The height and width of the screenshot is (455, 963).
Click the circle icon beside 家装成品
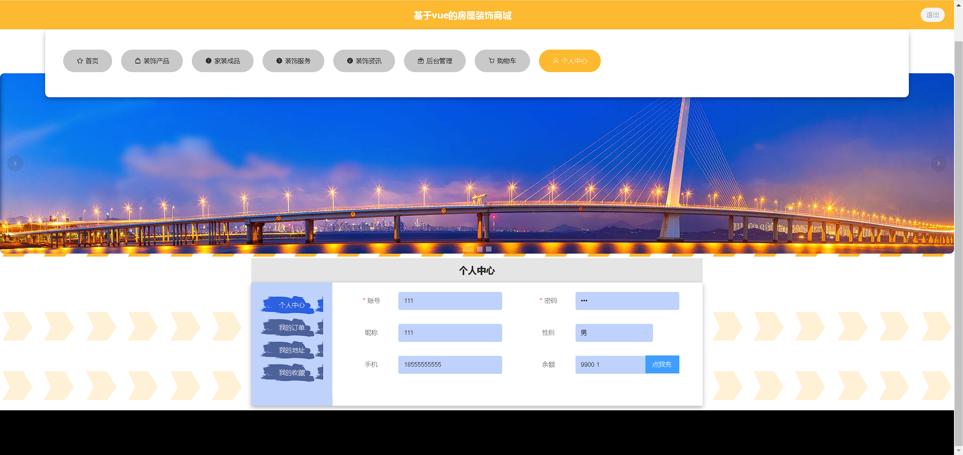point(208,61)
